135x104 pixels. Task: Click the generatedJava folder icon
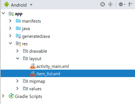[x=18, y=36]
